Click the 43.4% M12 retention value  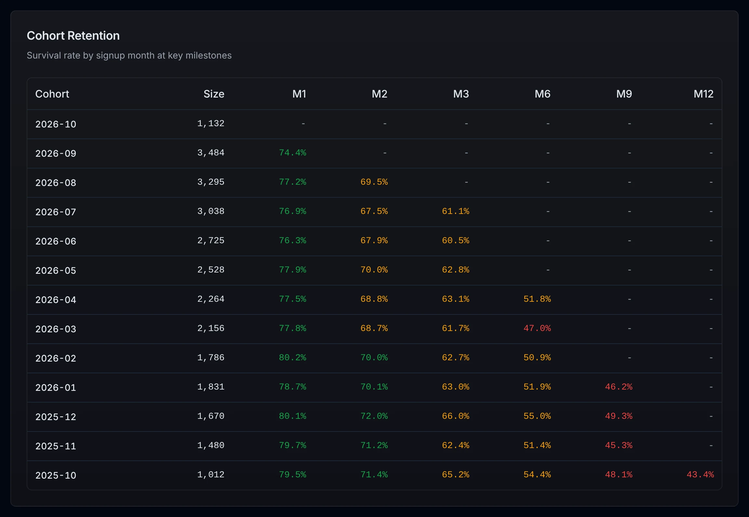700,475
